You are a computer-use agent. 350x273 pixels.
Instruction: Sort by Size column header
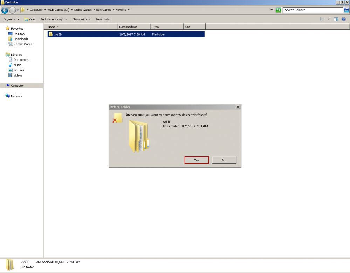[x=194, y=27]
